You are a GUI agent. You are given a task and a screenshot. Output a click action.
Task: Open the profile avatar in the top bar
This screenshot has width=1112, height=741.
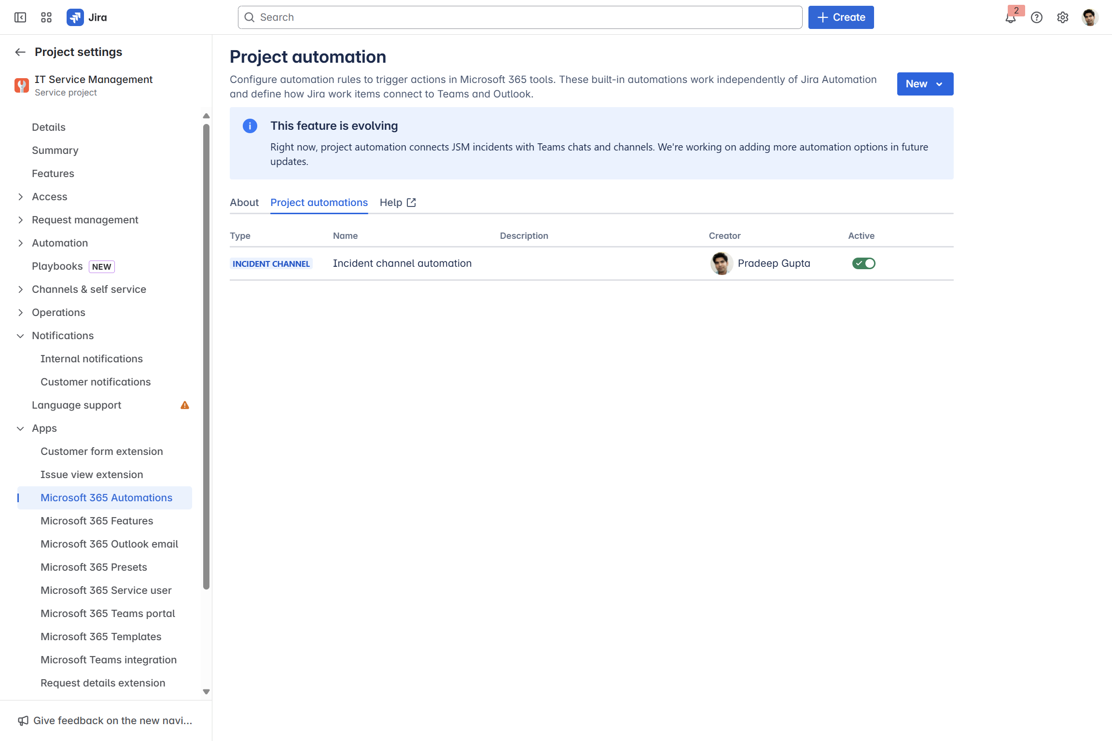click(1090, 17)
